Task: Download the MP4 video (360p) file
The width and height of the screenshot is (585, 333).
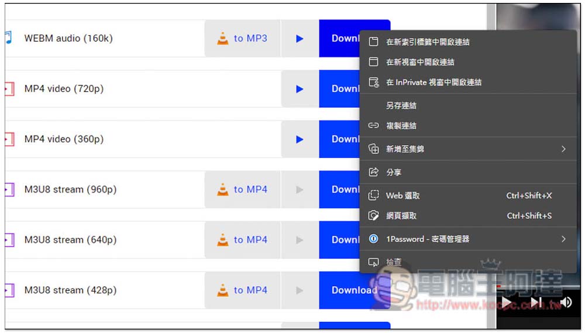Action: pos(339,139)
